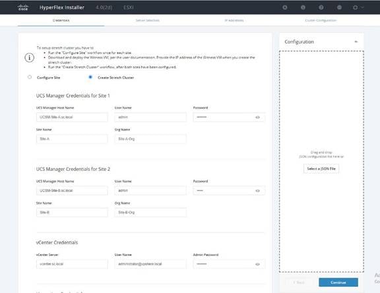Focus Site 2 UCS Manager Host Name field
380x293 pixels.
(x=72, y=191)
